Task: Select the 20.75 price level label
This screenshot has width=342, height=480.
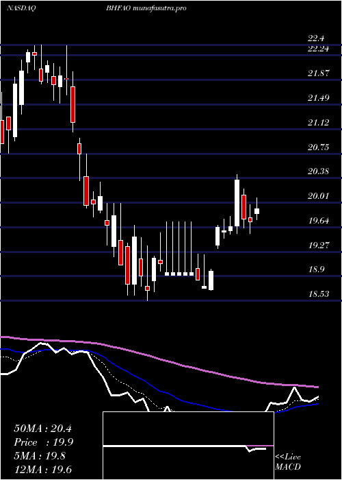Action: (319, 147)
